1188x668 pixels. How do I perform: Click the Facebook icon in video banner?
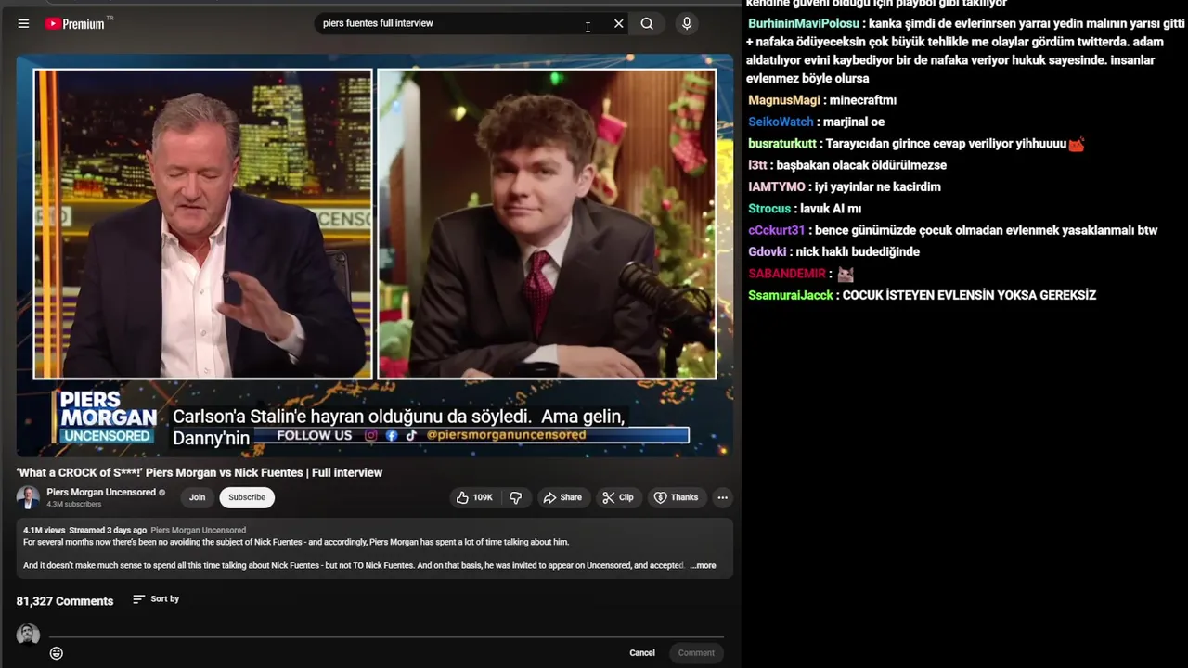point(392,435)
